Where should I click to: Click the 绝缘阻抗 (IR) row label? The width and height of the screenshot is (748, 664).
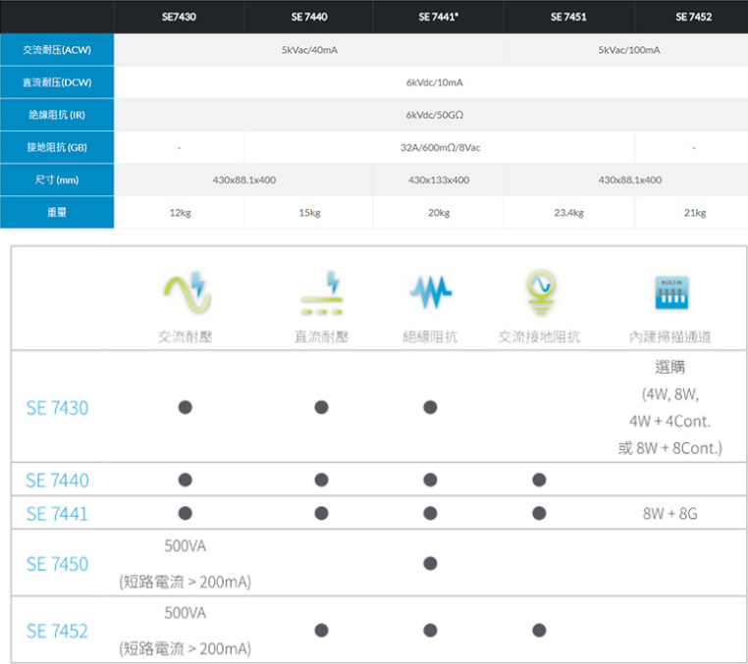(57, 115)
